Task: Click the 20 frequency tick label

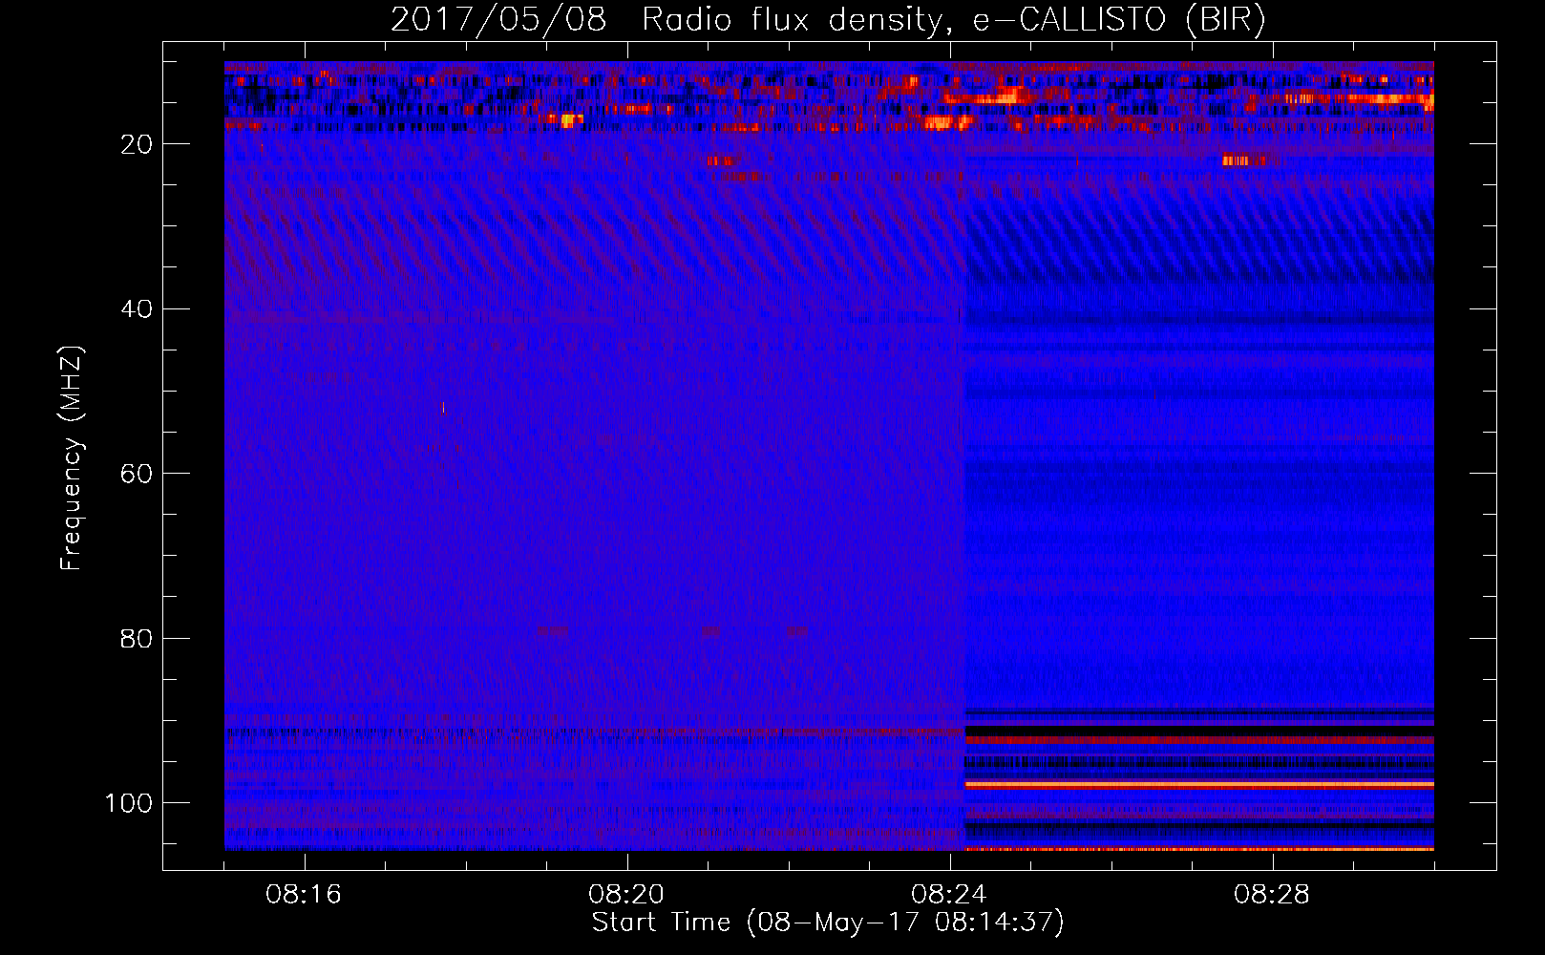Action: (137, 144)
